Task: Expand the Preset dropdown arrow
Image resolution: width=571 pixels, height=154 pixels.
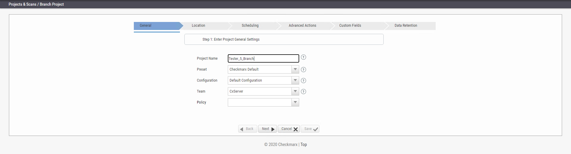Action: (x=295, y=69)
